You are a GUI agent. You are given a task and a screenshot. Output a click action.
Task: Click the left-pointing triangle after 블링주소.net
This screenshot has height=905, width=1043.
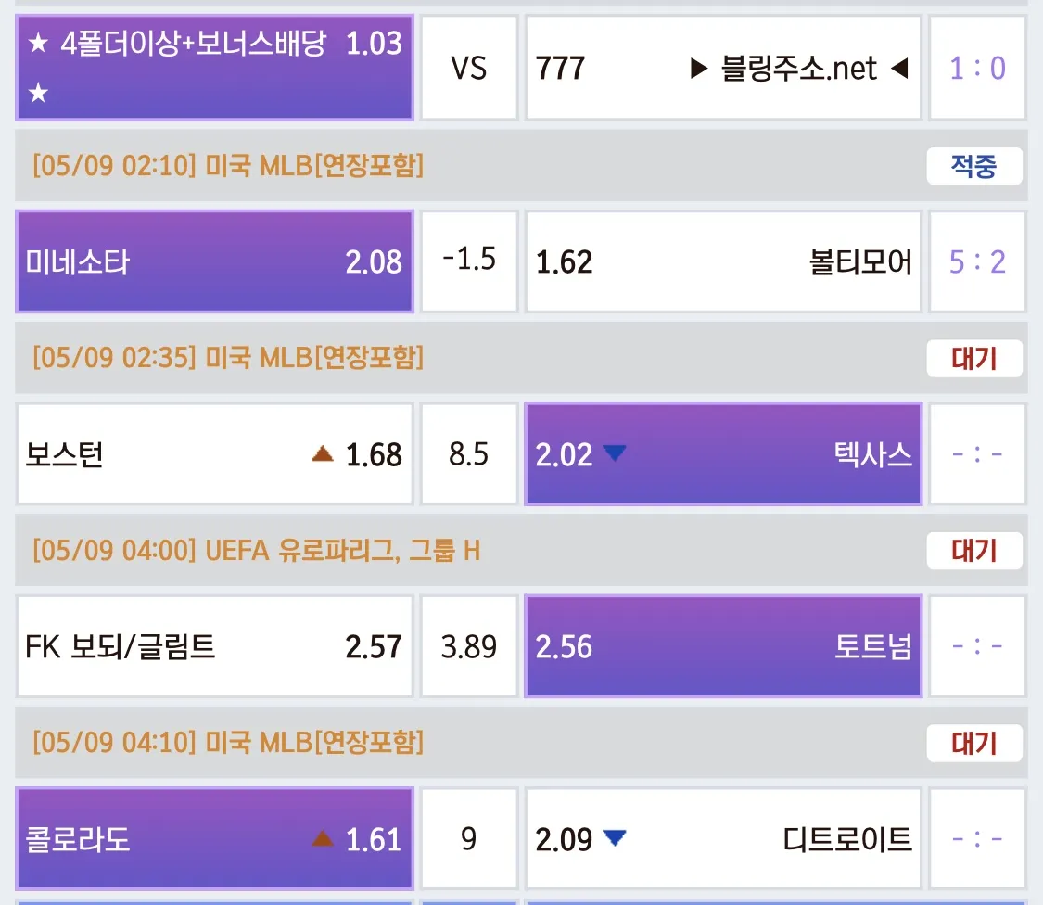click(900, 68)
